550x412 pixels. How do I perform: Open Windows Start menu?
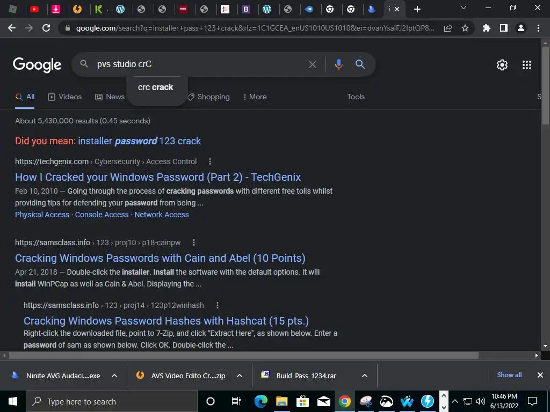[x=13, y=401]
